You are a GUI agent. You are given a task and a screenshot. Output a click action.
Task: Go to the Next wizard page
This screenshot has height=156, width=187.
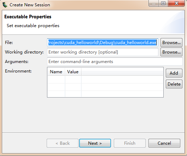coord(95,143)
